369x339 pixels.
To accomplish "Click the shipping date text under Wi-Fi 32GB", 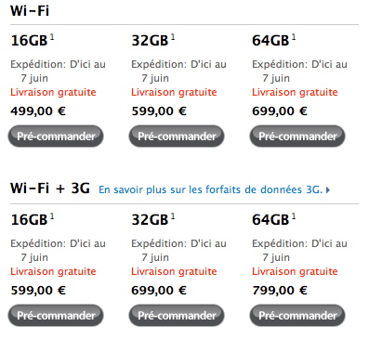I will pos(178,72).
